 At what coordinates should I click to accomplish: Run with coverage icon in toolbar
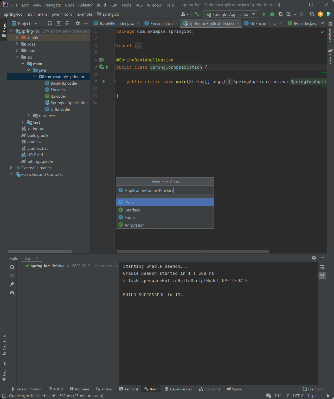(x=280, y=14)
